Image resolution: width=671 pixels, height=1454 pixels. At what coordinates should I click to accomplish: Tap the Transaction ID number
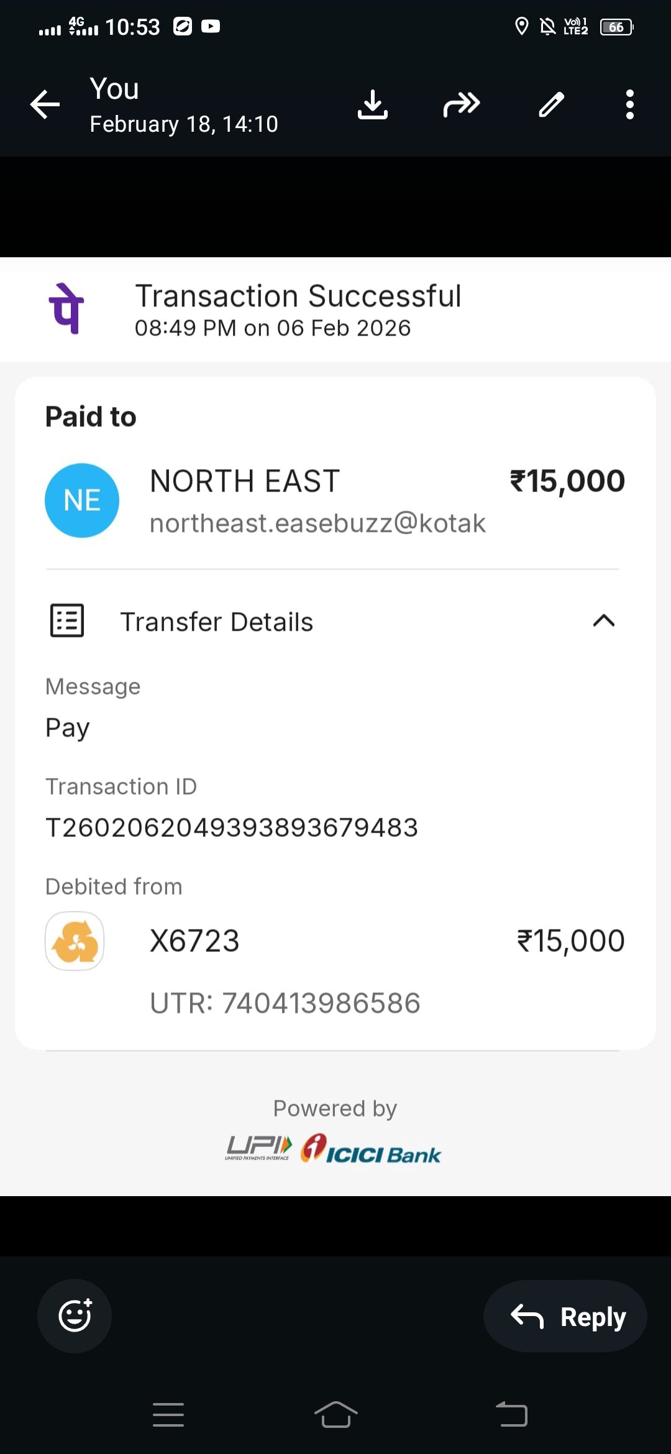(232, 828)
